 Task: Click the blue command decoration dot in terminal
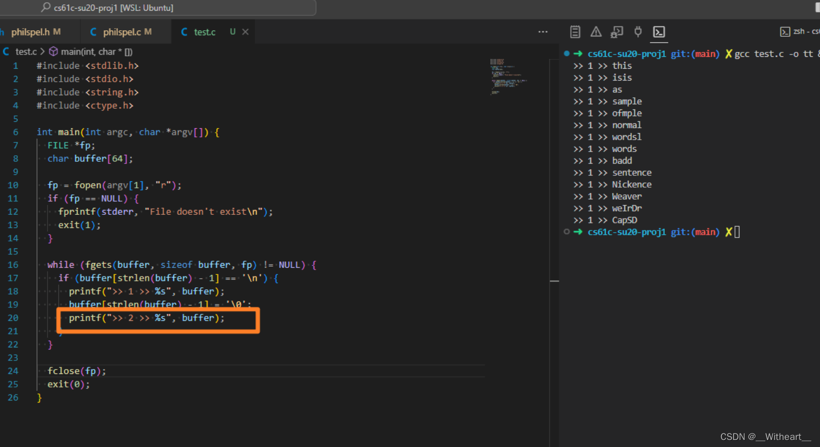pos(566,53)
